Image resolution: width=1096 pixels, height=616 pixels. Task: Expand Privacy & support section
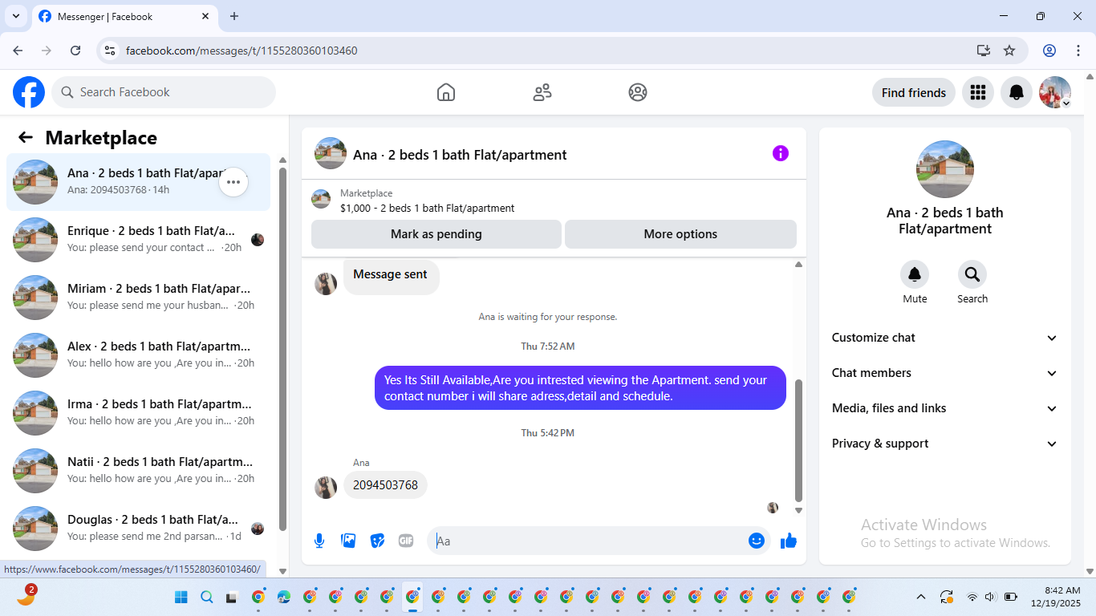click(x=945, y=444)
